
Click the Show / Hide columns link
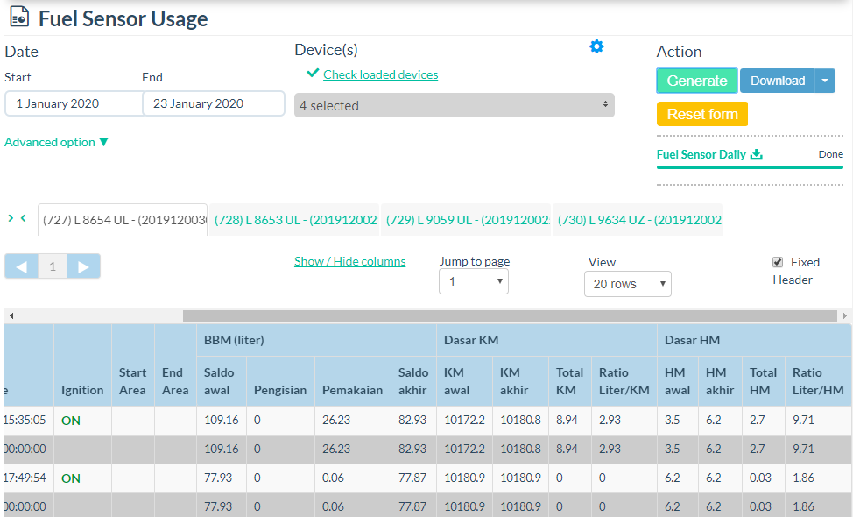pyautogui.click(x=349, y=261)
